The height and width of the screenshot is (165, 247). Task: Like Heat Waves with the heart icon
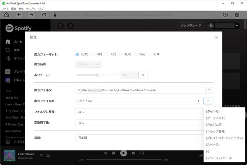pyautogui.click(x=42, y=155)
